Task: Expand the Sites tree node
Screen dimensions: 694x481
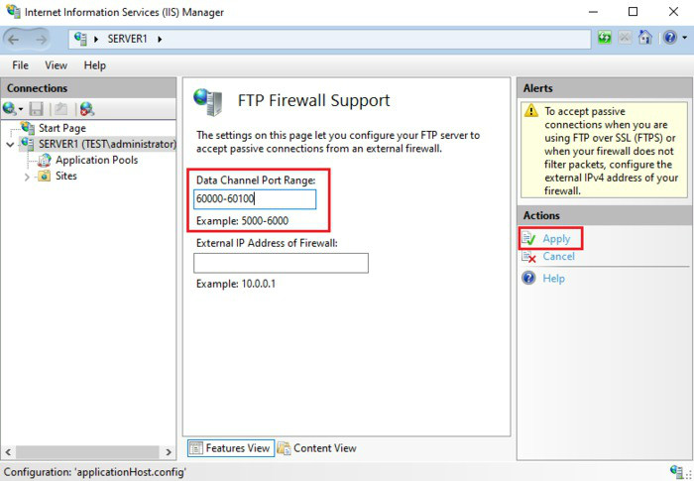Action: point(27,177)
